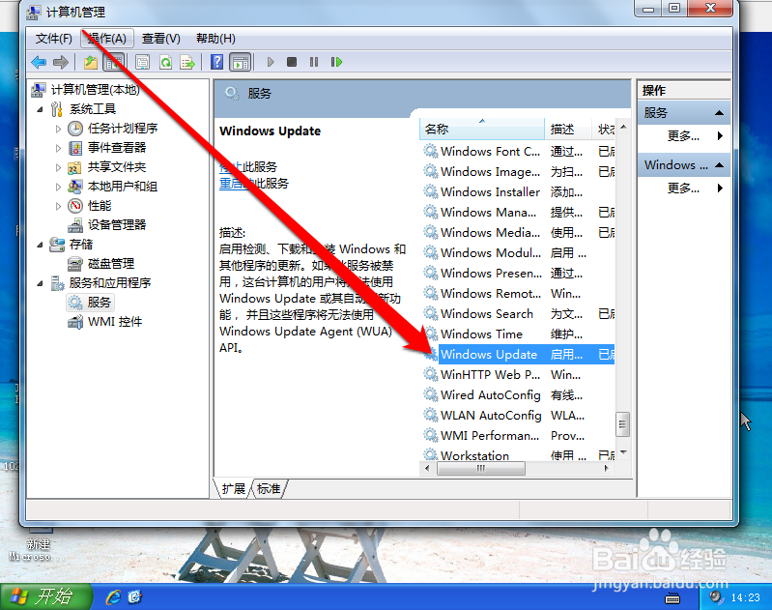Open the 操作(A) menu
Screen dimensions: 772x610
[107, 39]
